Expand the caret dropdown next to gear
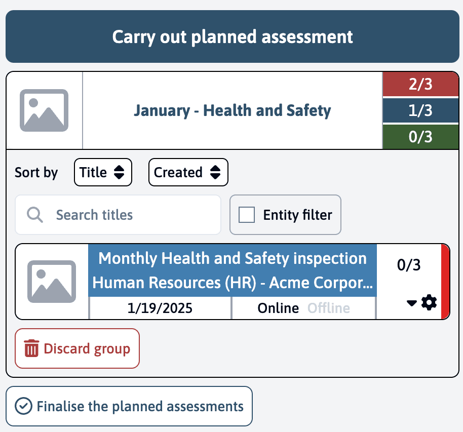The width and height of the screenshot is (463, 432). click(x=412, y=303)
